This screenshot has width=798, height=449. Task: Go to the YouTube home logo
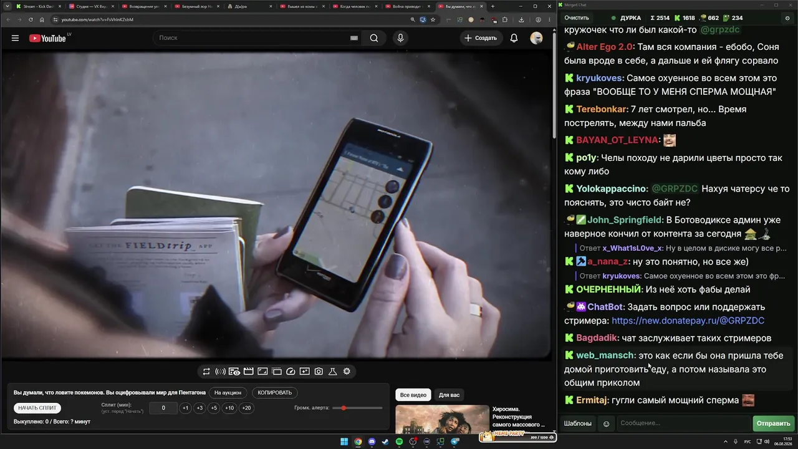(47, 38)
